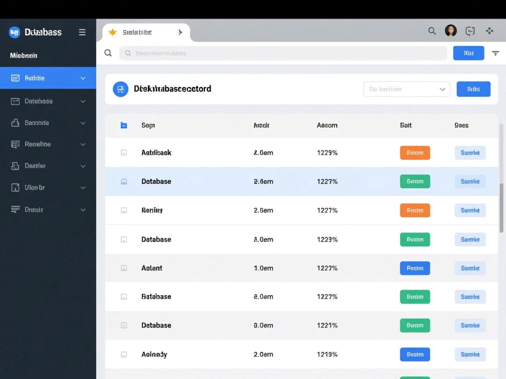506x379 pixels.
Task: Open the search magnifier icon in top bar
Action: click(x=431, y=31)
